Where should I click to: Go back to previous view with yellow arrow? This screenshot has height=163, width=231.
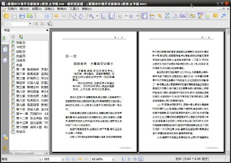57,16
